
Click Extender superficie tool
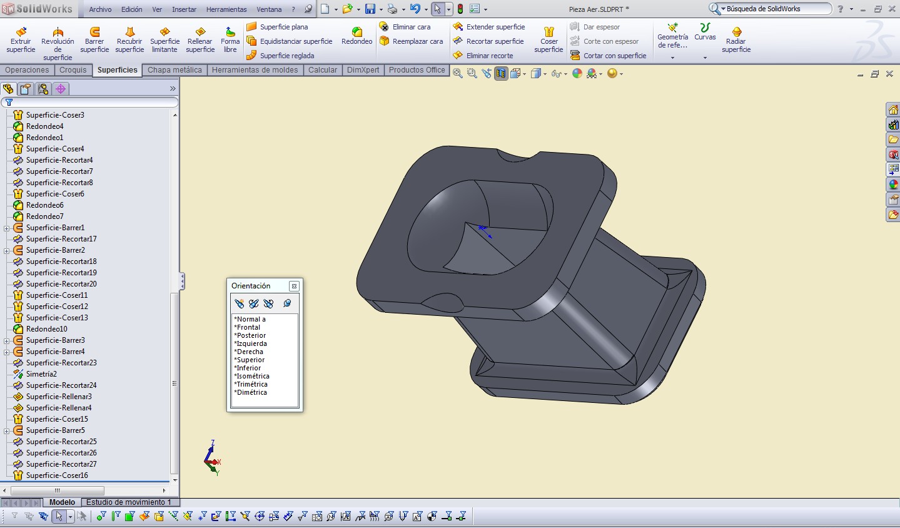[489, 27]
